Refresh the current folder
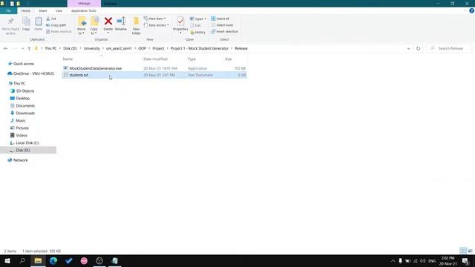The width and height of the screenshot is (475, 267). [419, 48]
